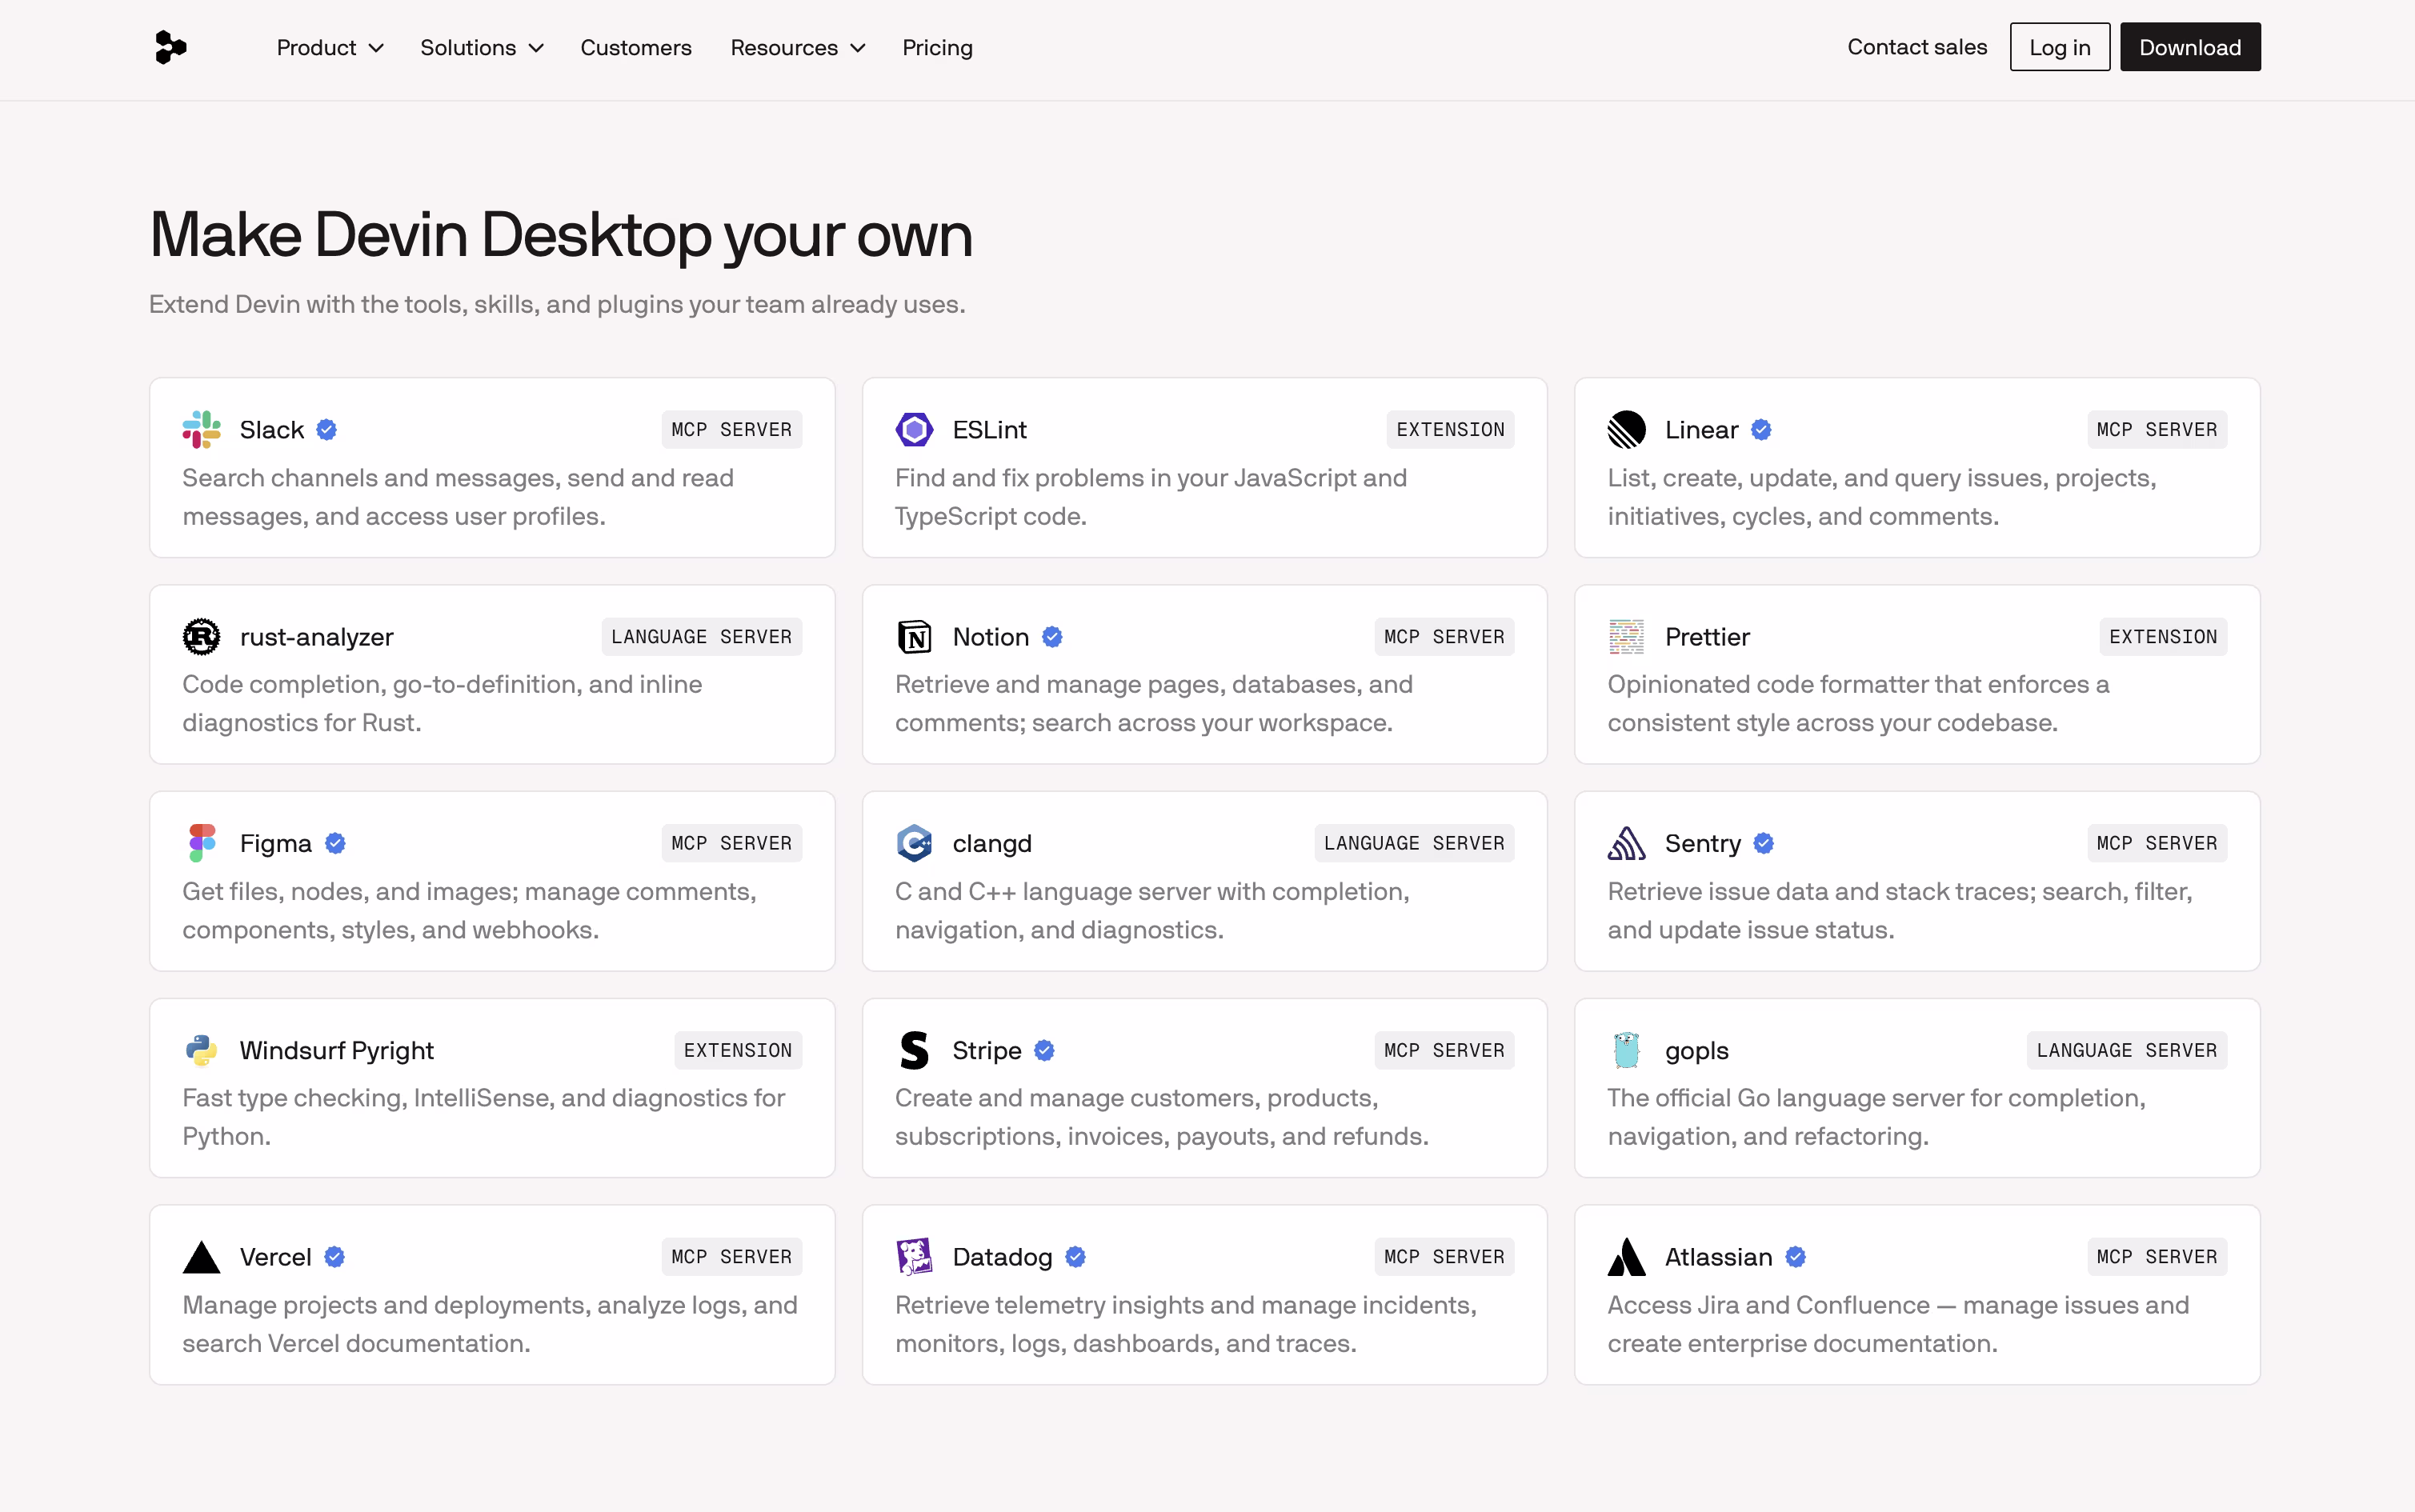
Task: Click the 'Extend Devin with the tools' subtitle
Action: (x=557, y=304)
